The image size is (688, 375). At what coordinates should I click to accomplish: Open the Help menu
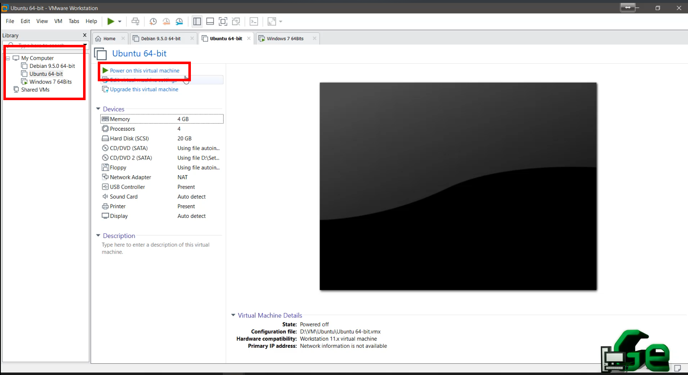pyautogui.click(x=91, y=21)
